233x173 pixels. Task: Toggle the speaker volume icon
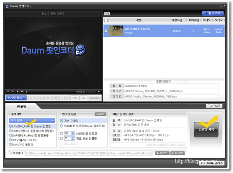[x=99, y=92]
